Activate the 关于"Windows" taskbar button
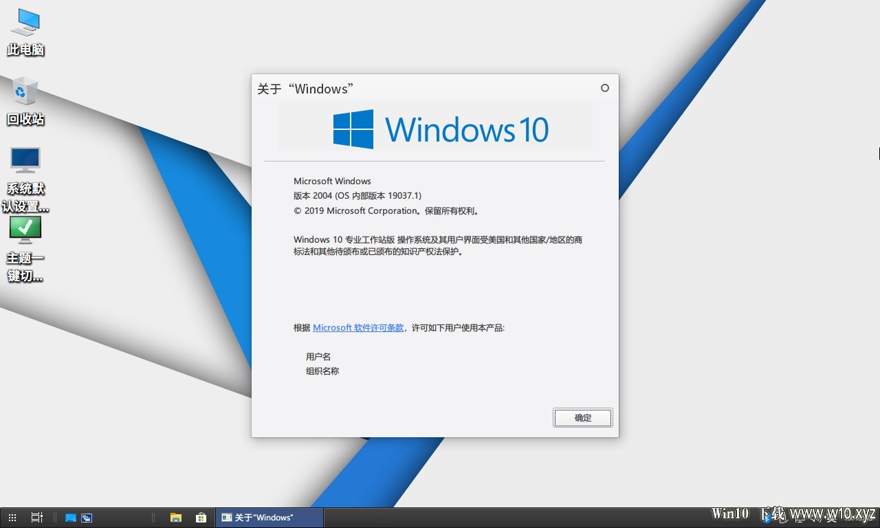Screen dimensions: 880x528 point(269,518)
